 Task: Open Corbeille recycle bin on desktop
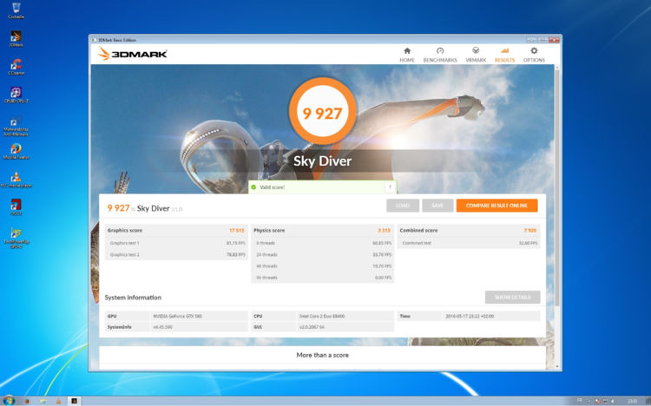(x=16, y=10)
